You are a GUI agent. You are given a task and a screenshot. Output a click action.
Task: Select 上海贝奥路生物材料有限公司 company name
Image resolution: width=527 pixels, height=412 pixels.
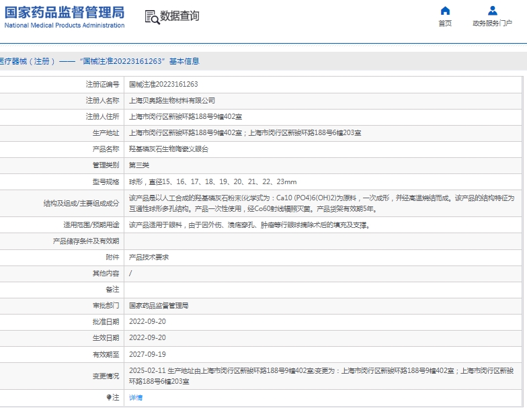coord(172,101)
